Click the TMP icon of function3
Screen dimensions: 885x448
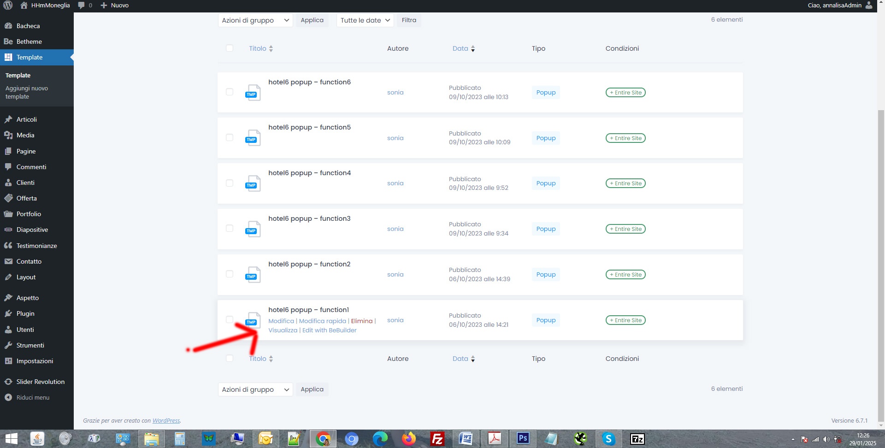tap(253, 229)
